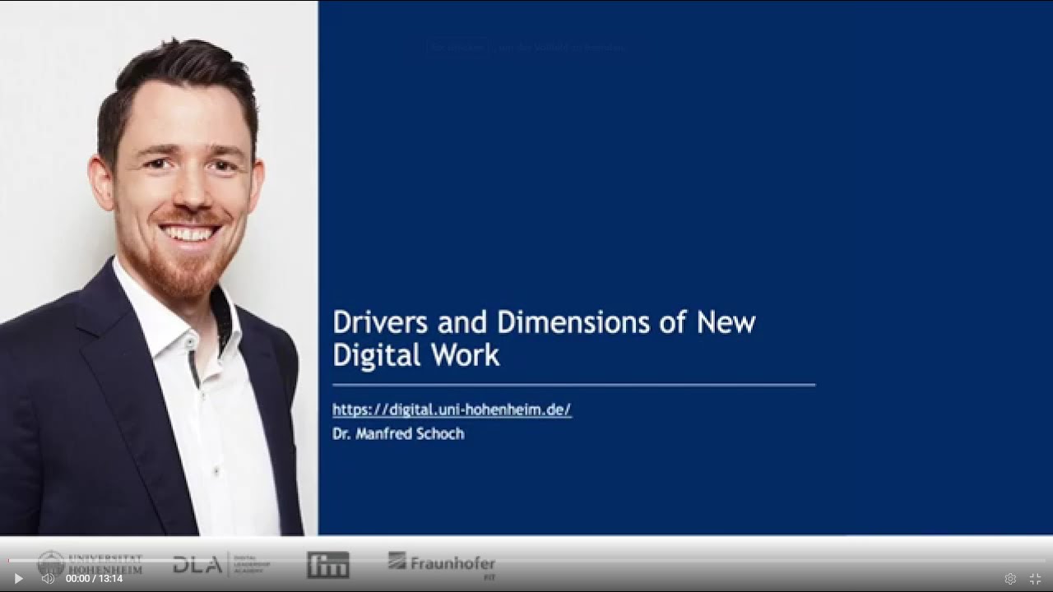Click the name Dr. Manfred Schoch
This screenshot has height=592, width=1053.
pyautogui.click(x=398, y=433)
